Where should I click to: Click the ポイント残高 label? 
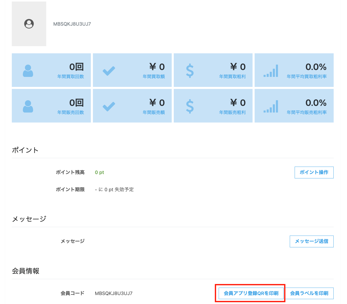(x=70, y=172)
